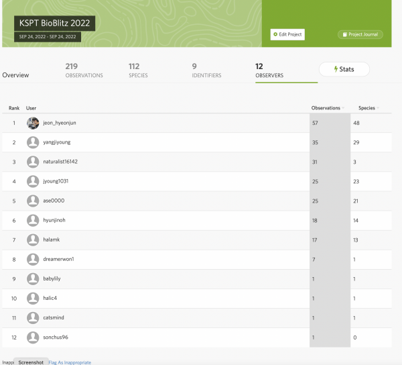This screenshot has height=365, width=402.
Task: Click hyunjinoh's default avatar icon
Action: [33, 221]
